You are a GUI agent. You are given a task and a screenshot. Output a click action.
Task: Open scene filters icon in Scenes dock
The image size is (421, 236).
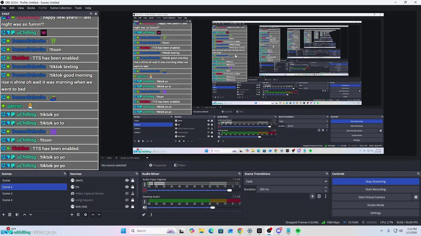pos(17,215)
